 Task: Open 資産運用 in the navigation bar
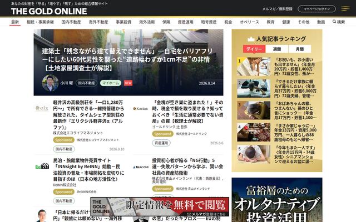[185, 22]
